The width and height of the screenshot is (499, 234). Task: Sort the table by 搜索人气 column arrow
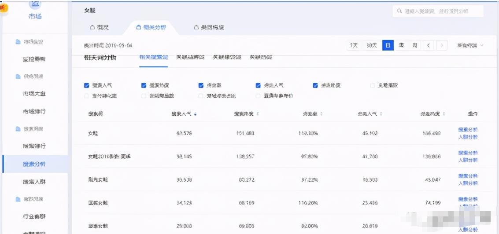[x=195, y=114]
